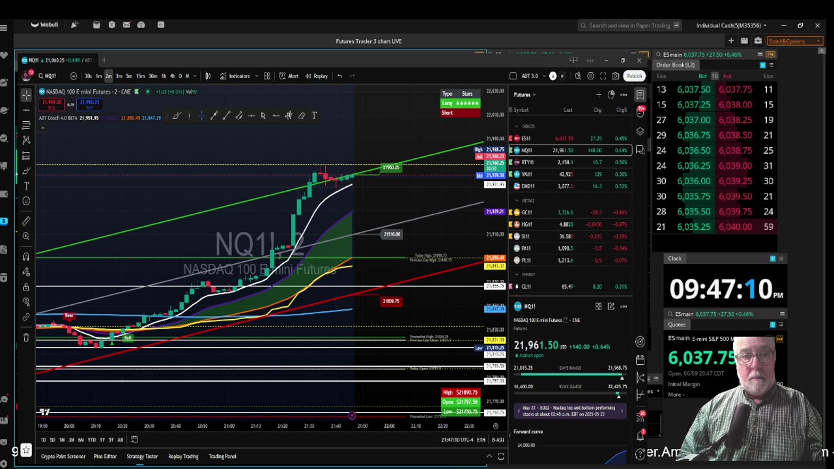Open chart settings hexagon icon

[x=590, y=76]
